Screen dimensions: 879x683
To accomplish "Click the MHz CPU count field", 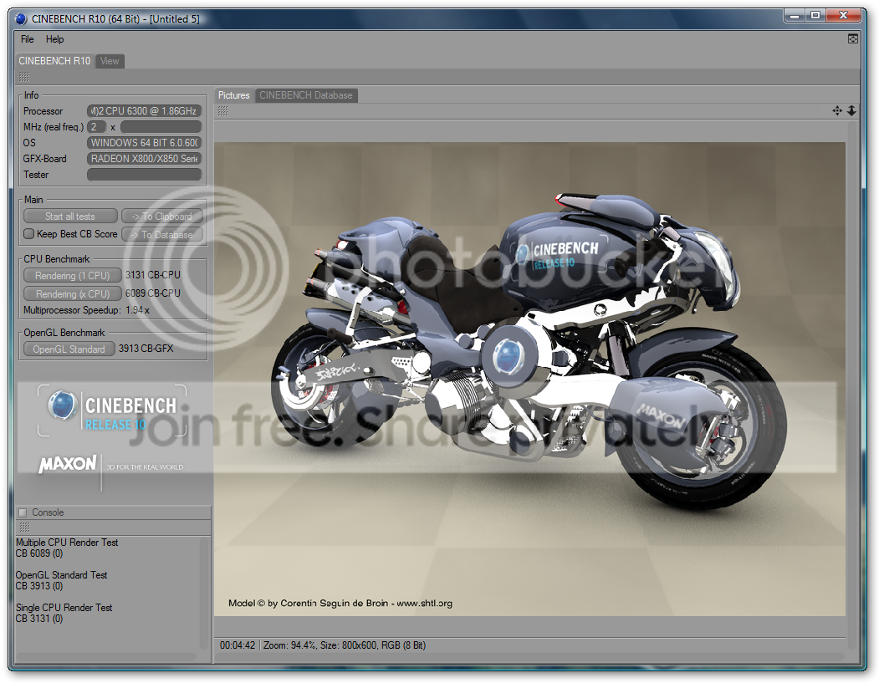I will click(96, 126).
